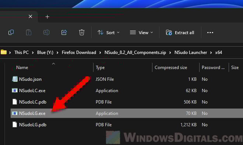Click the 506 KB compressed size cell

point(190,102)
